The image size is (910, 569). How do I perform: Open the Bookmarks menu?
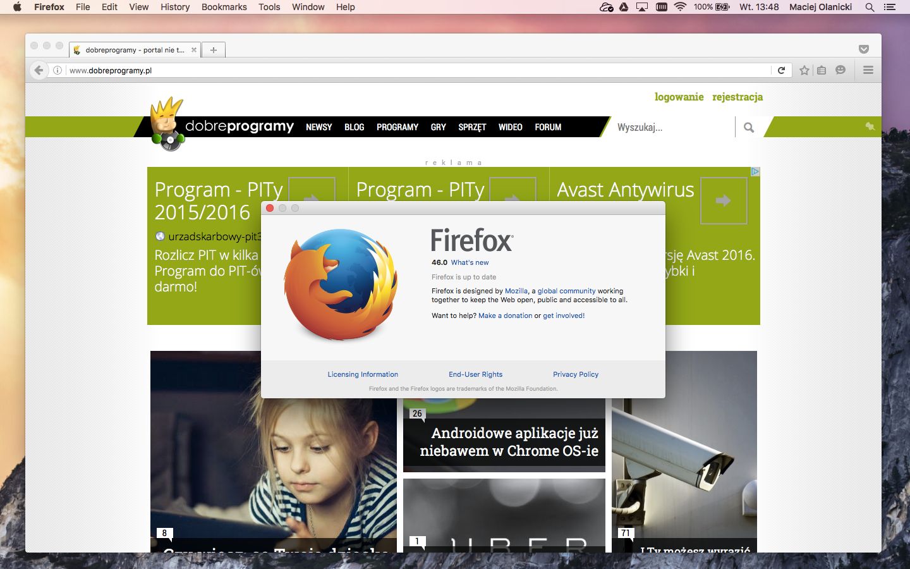coord(224,7)
